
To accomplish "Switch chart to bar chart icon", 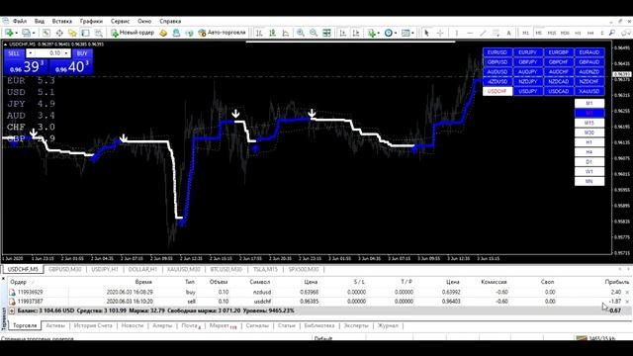I will (x=259, y=33).
